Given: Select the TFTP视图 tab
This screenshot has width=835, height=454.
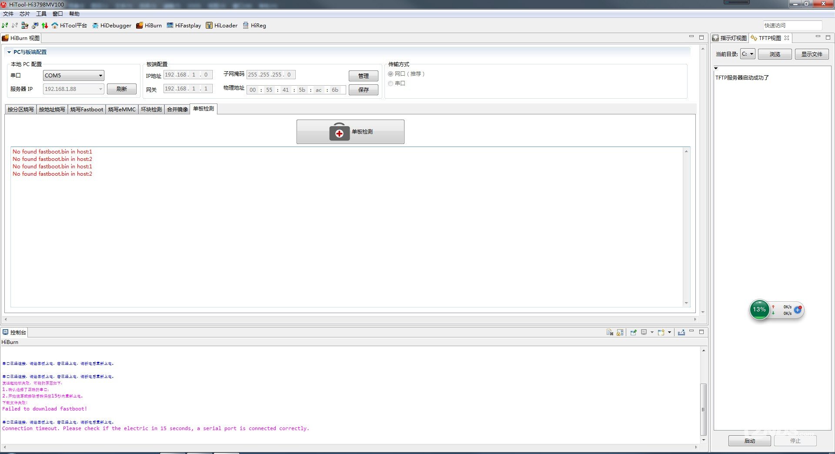Looking at the screenshot, I should (x=770, y=38).
